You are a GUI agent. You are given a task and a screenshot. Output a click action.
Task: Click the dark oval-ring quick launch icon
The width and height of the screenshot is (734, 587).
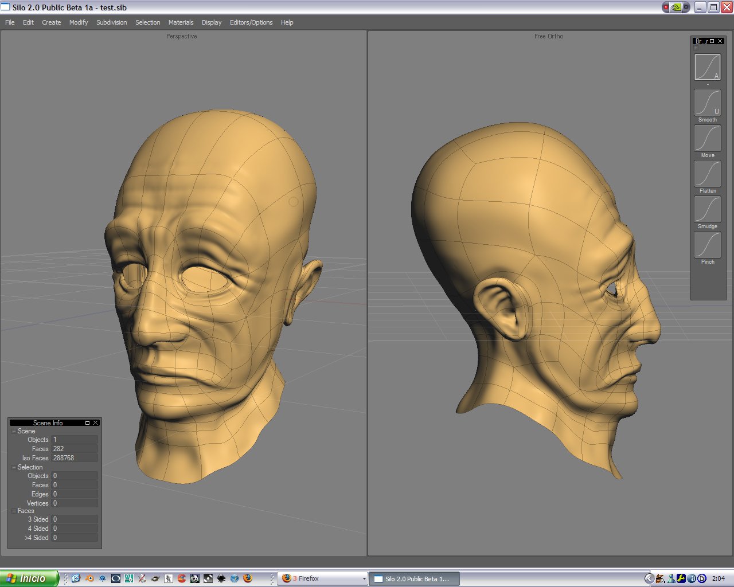(x=116, y=578)
